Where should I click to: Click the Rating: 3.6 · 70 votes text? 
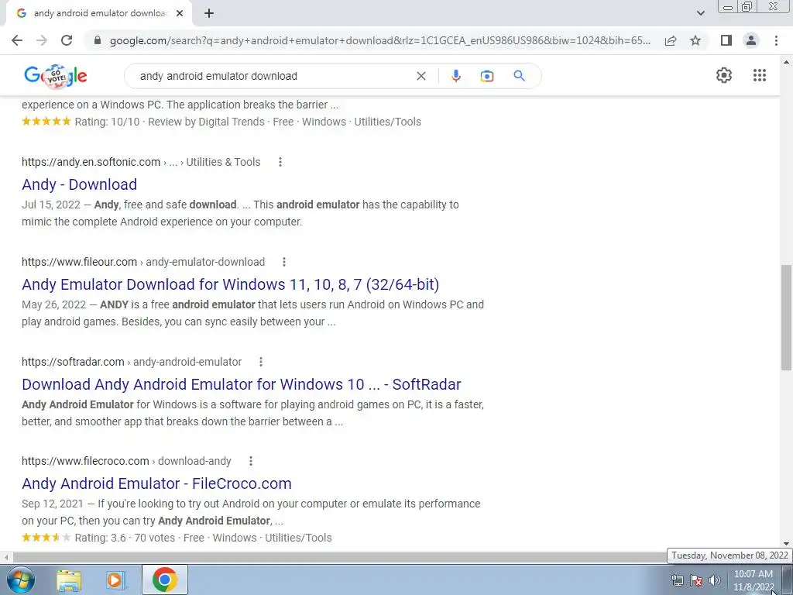coord(125,538)
